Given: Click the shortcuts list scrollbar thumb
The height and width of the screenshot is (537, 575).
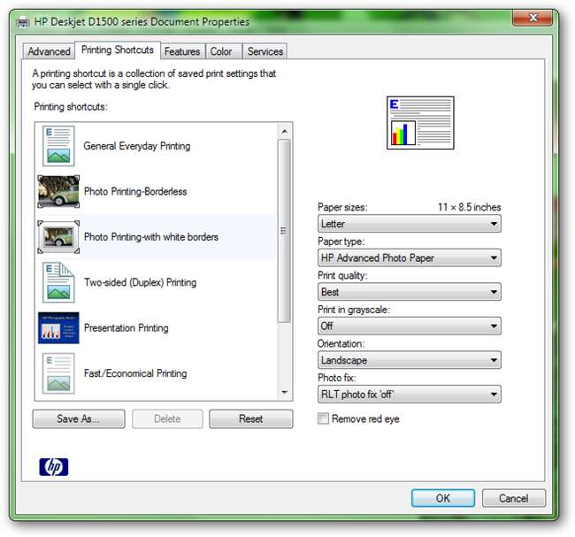Looking at the screenshot, I should (x=284, y=231).
